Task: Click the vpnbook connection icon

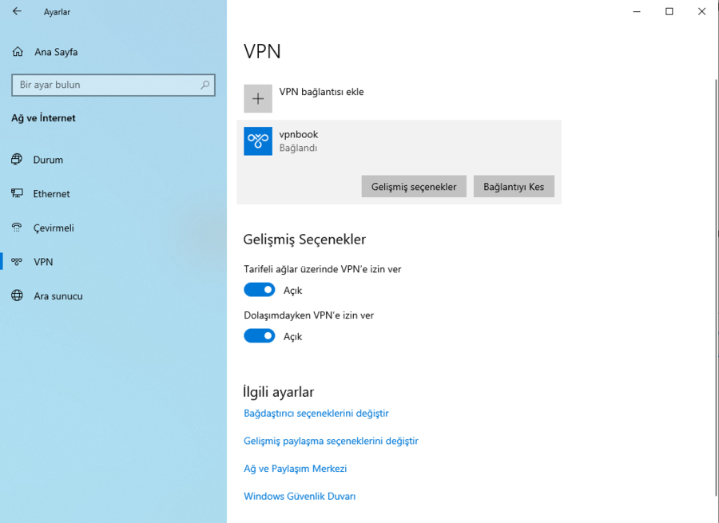Action: [258, 141]
